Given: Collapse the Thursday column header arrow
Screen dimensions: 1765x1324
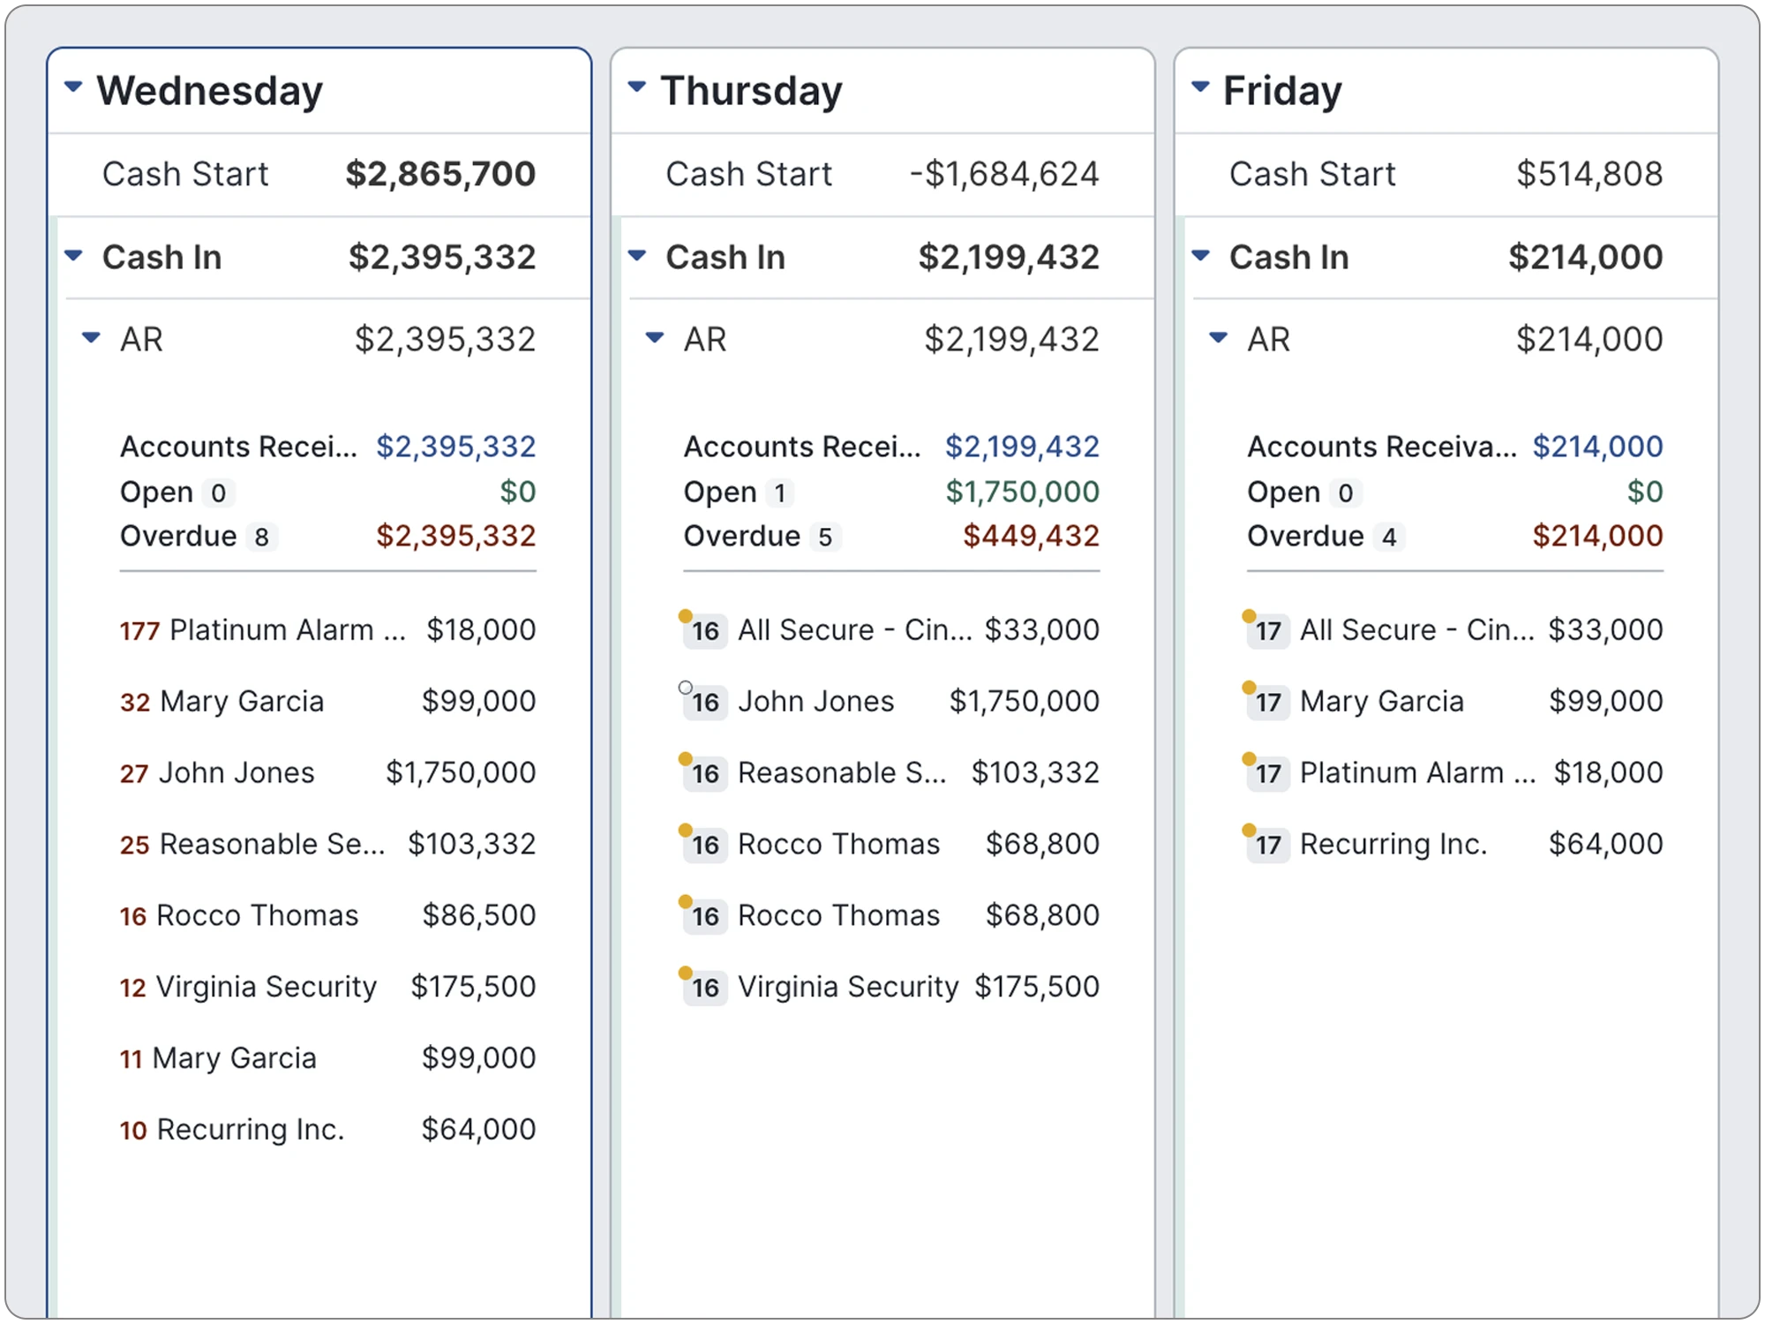Looking at the screenshot, I should pos(637,87).
